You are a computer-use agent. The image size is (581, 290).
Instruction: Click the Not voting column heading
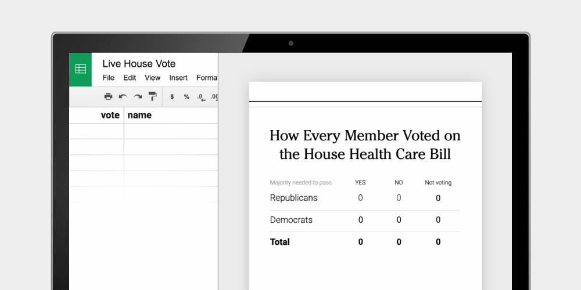tap(438, 182)
